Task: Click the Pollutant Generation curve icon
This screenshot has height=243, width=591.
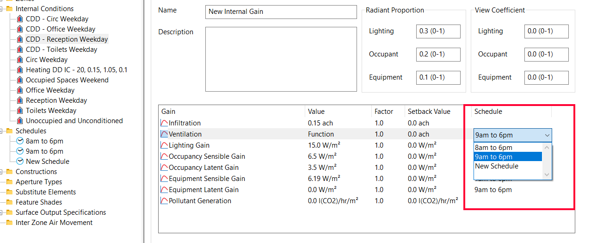Action: coord(164,201)
